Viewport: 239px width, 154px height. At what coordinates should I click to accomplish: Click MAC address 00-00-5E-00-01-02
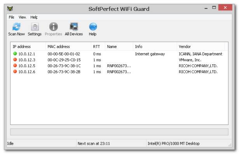pos(64,54)
